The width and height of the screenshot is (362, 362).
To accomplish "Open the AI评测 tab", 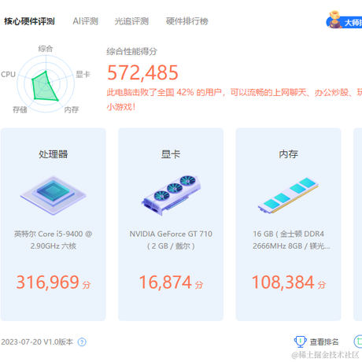I will pyautogui.click(x=86, y=21).
